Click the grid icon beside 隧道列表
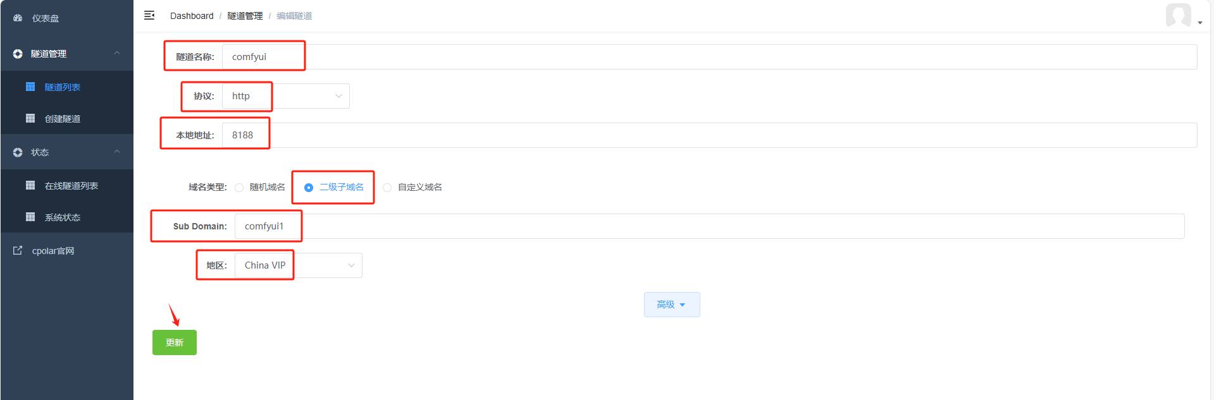 tap(30, 87)
